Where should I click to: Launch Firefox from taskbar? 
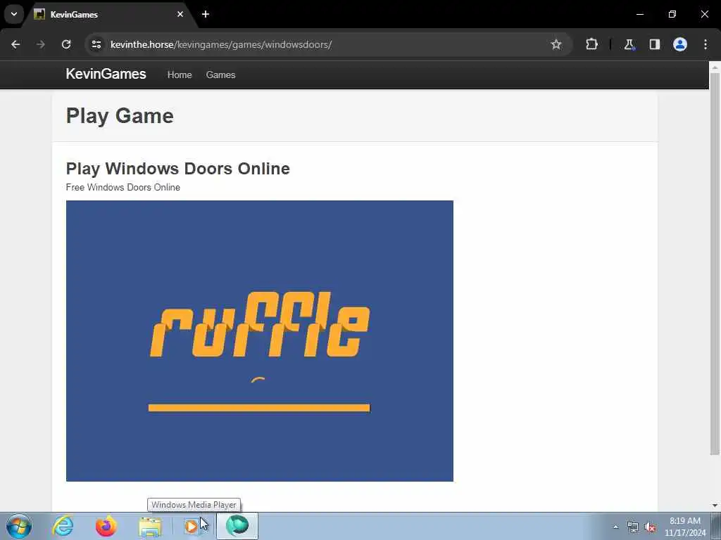click(106, 526)
